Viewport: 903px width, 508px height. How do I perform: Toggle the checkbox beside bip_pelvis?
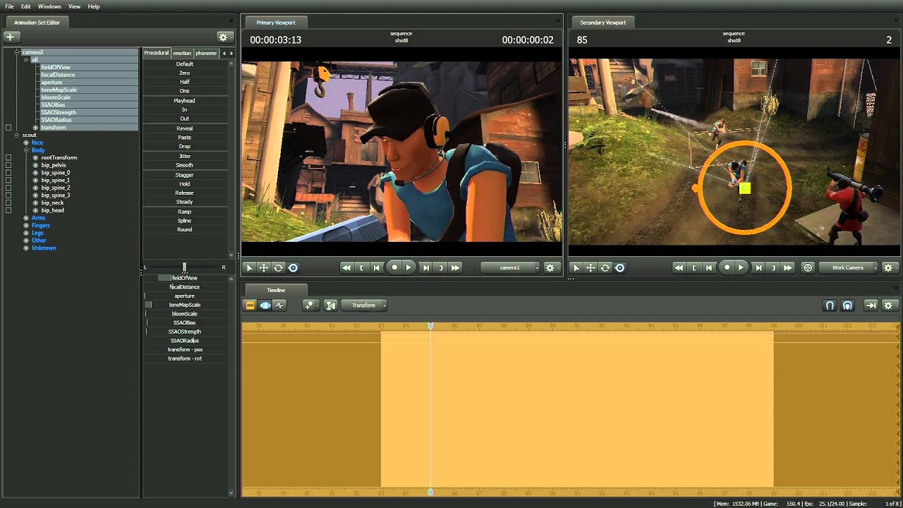(x=8, y=165)
